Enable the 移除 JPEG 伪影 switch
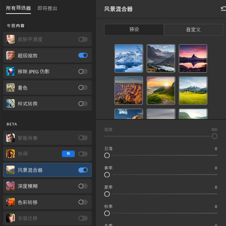 tap(83, 71)
